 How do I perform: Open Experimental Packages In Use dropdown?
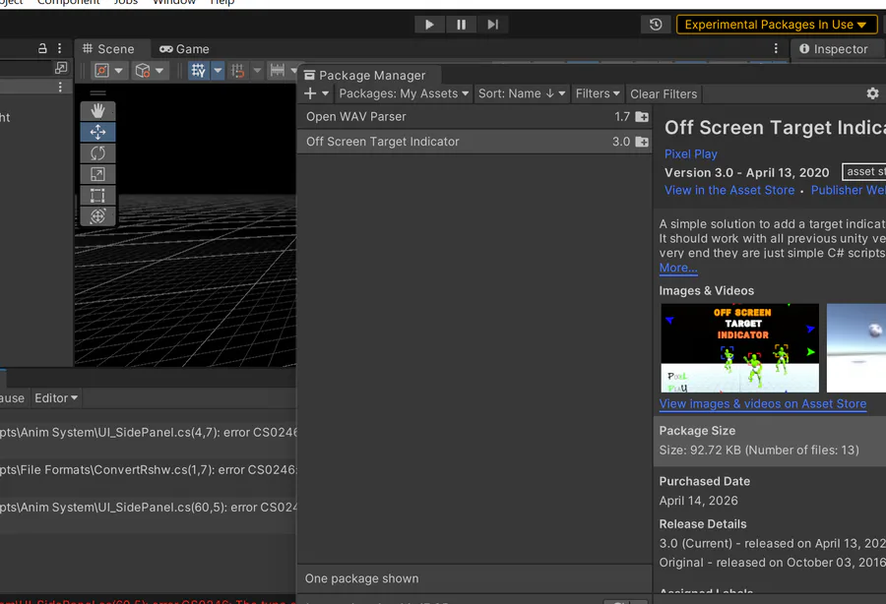(x=777, y=25)
